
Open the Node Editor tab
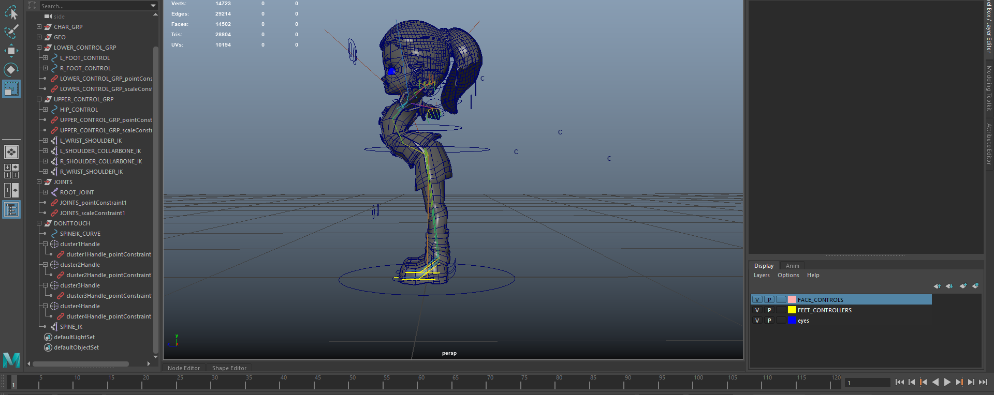pos(184,368)
